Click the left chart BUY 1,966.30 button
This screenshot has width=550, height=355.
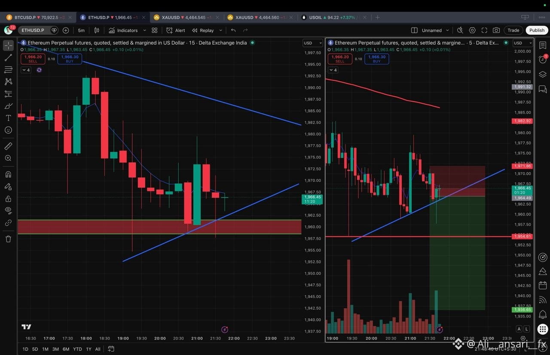[x=70, y=59]
